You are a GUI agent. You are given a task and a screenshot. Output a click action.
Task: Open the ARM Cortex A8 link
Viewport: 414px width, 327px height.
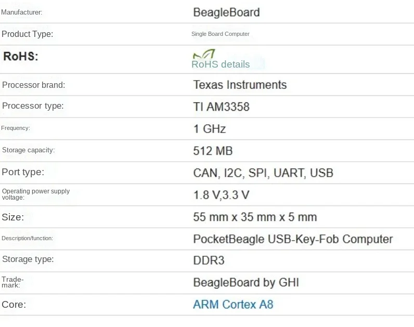[x=233, y=304]
